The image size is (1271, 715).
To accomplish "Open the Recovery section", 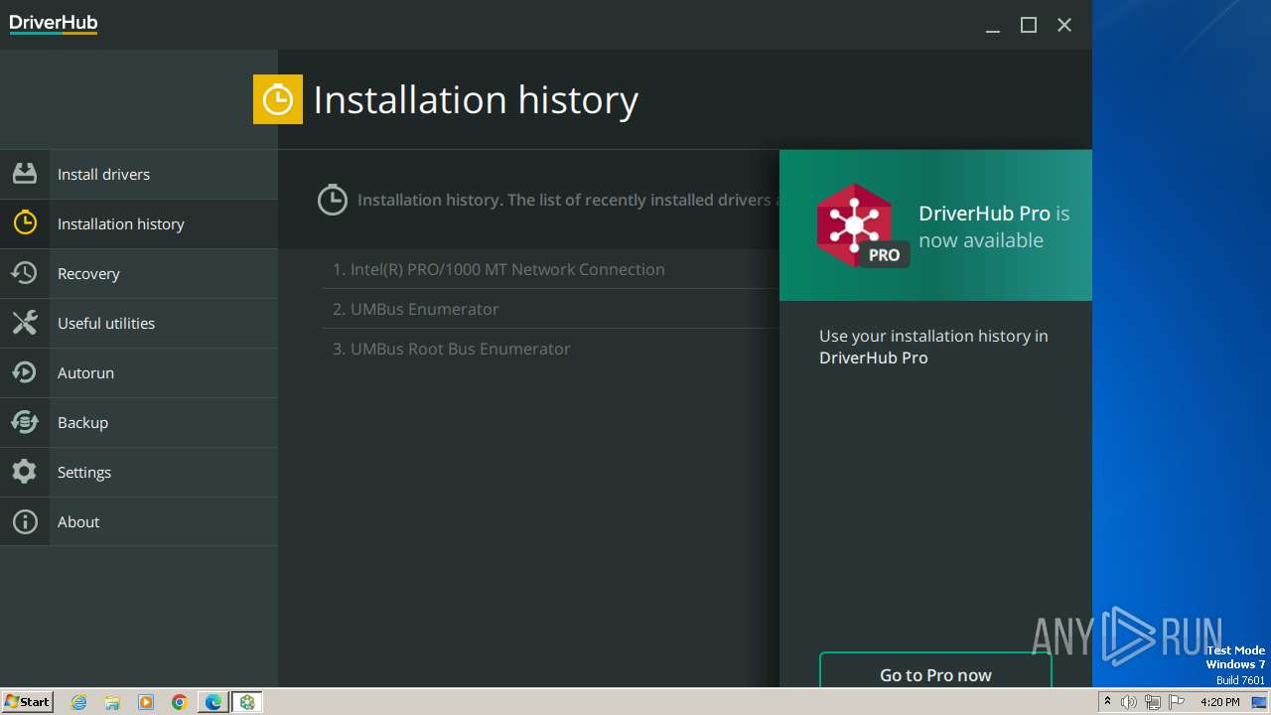I will pos(139,273).
